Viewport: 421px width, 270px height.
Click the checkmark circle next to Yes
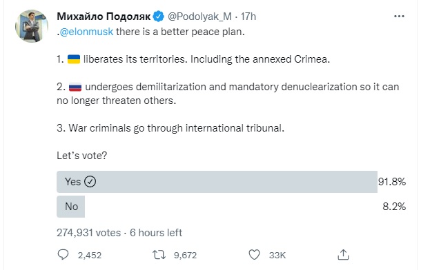click(x=90, y=182)
